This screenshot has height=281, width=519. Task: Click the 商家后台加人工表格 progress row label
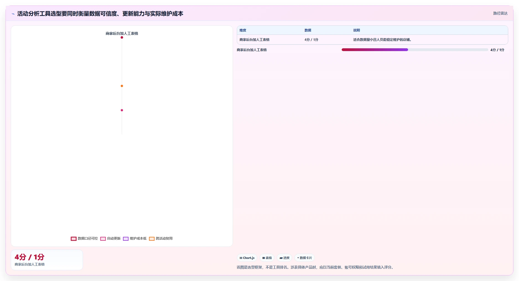click(252, 50)
